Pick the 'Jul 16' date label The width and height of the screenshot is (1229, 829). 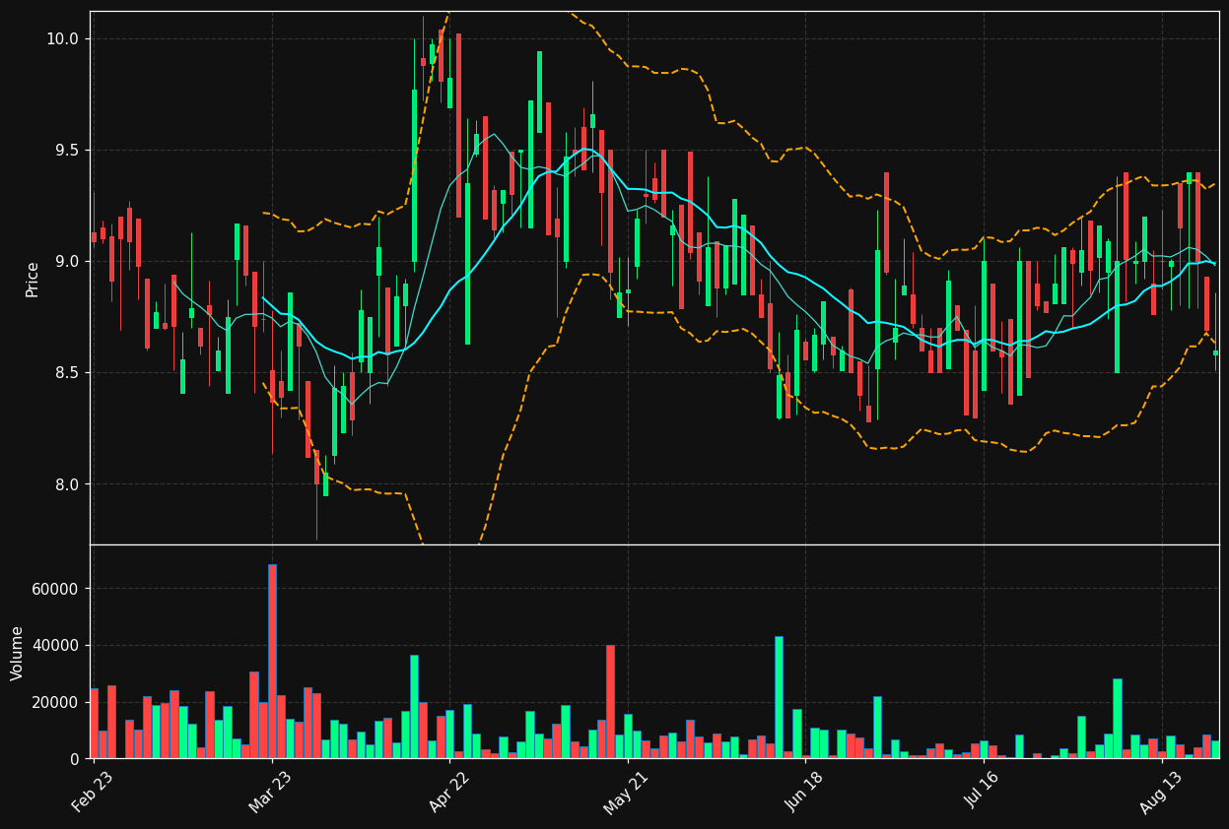pos(983,792)
